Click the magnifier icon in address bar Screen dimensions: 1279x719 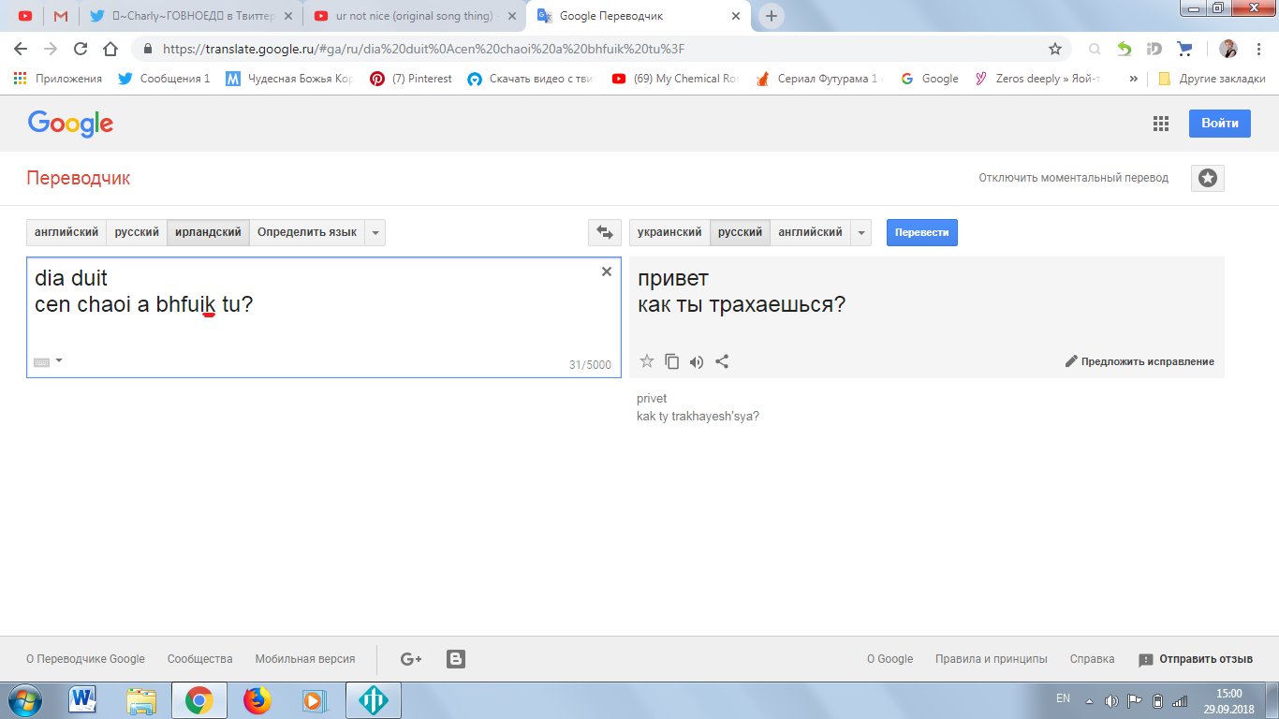[x=1095, y=49]
